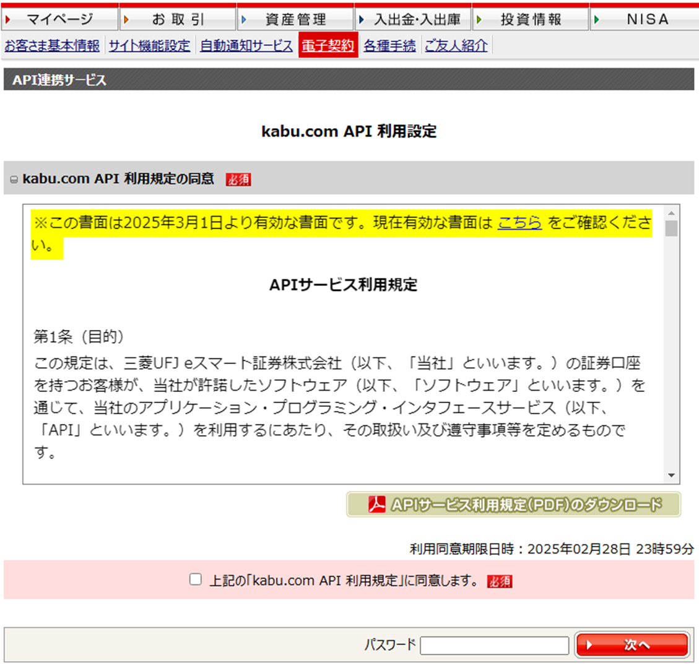Click the terms box scrollbar thumb
Image resolution: width=699 pixels, height=668 pixels.
(671, 228)
